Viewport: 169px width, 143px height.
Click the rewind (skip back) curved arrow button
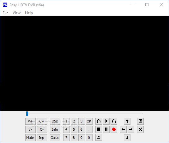tap(99, 121)
